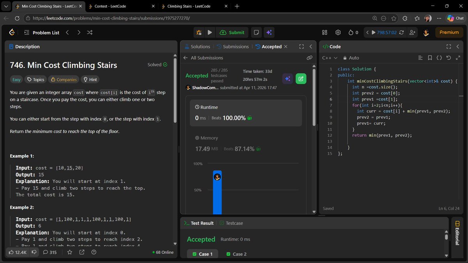Star the problem as favorite

point(69,252)
